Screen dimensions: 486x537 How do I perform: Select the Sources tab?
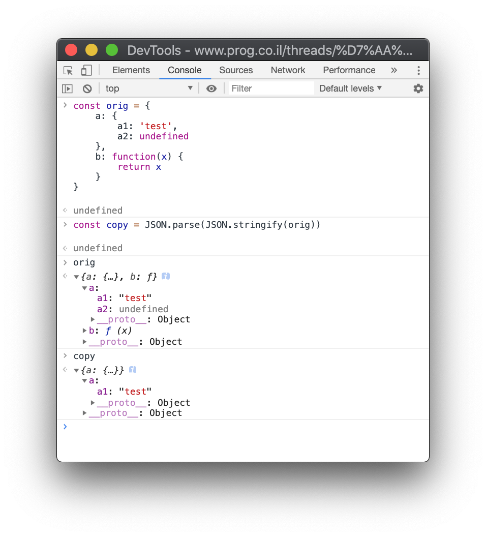(236, 70)
